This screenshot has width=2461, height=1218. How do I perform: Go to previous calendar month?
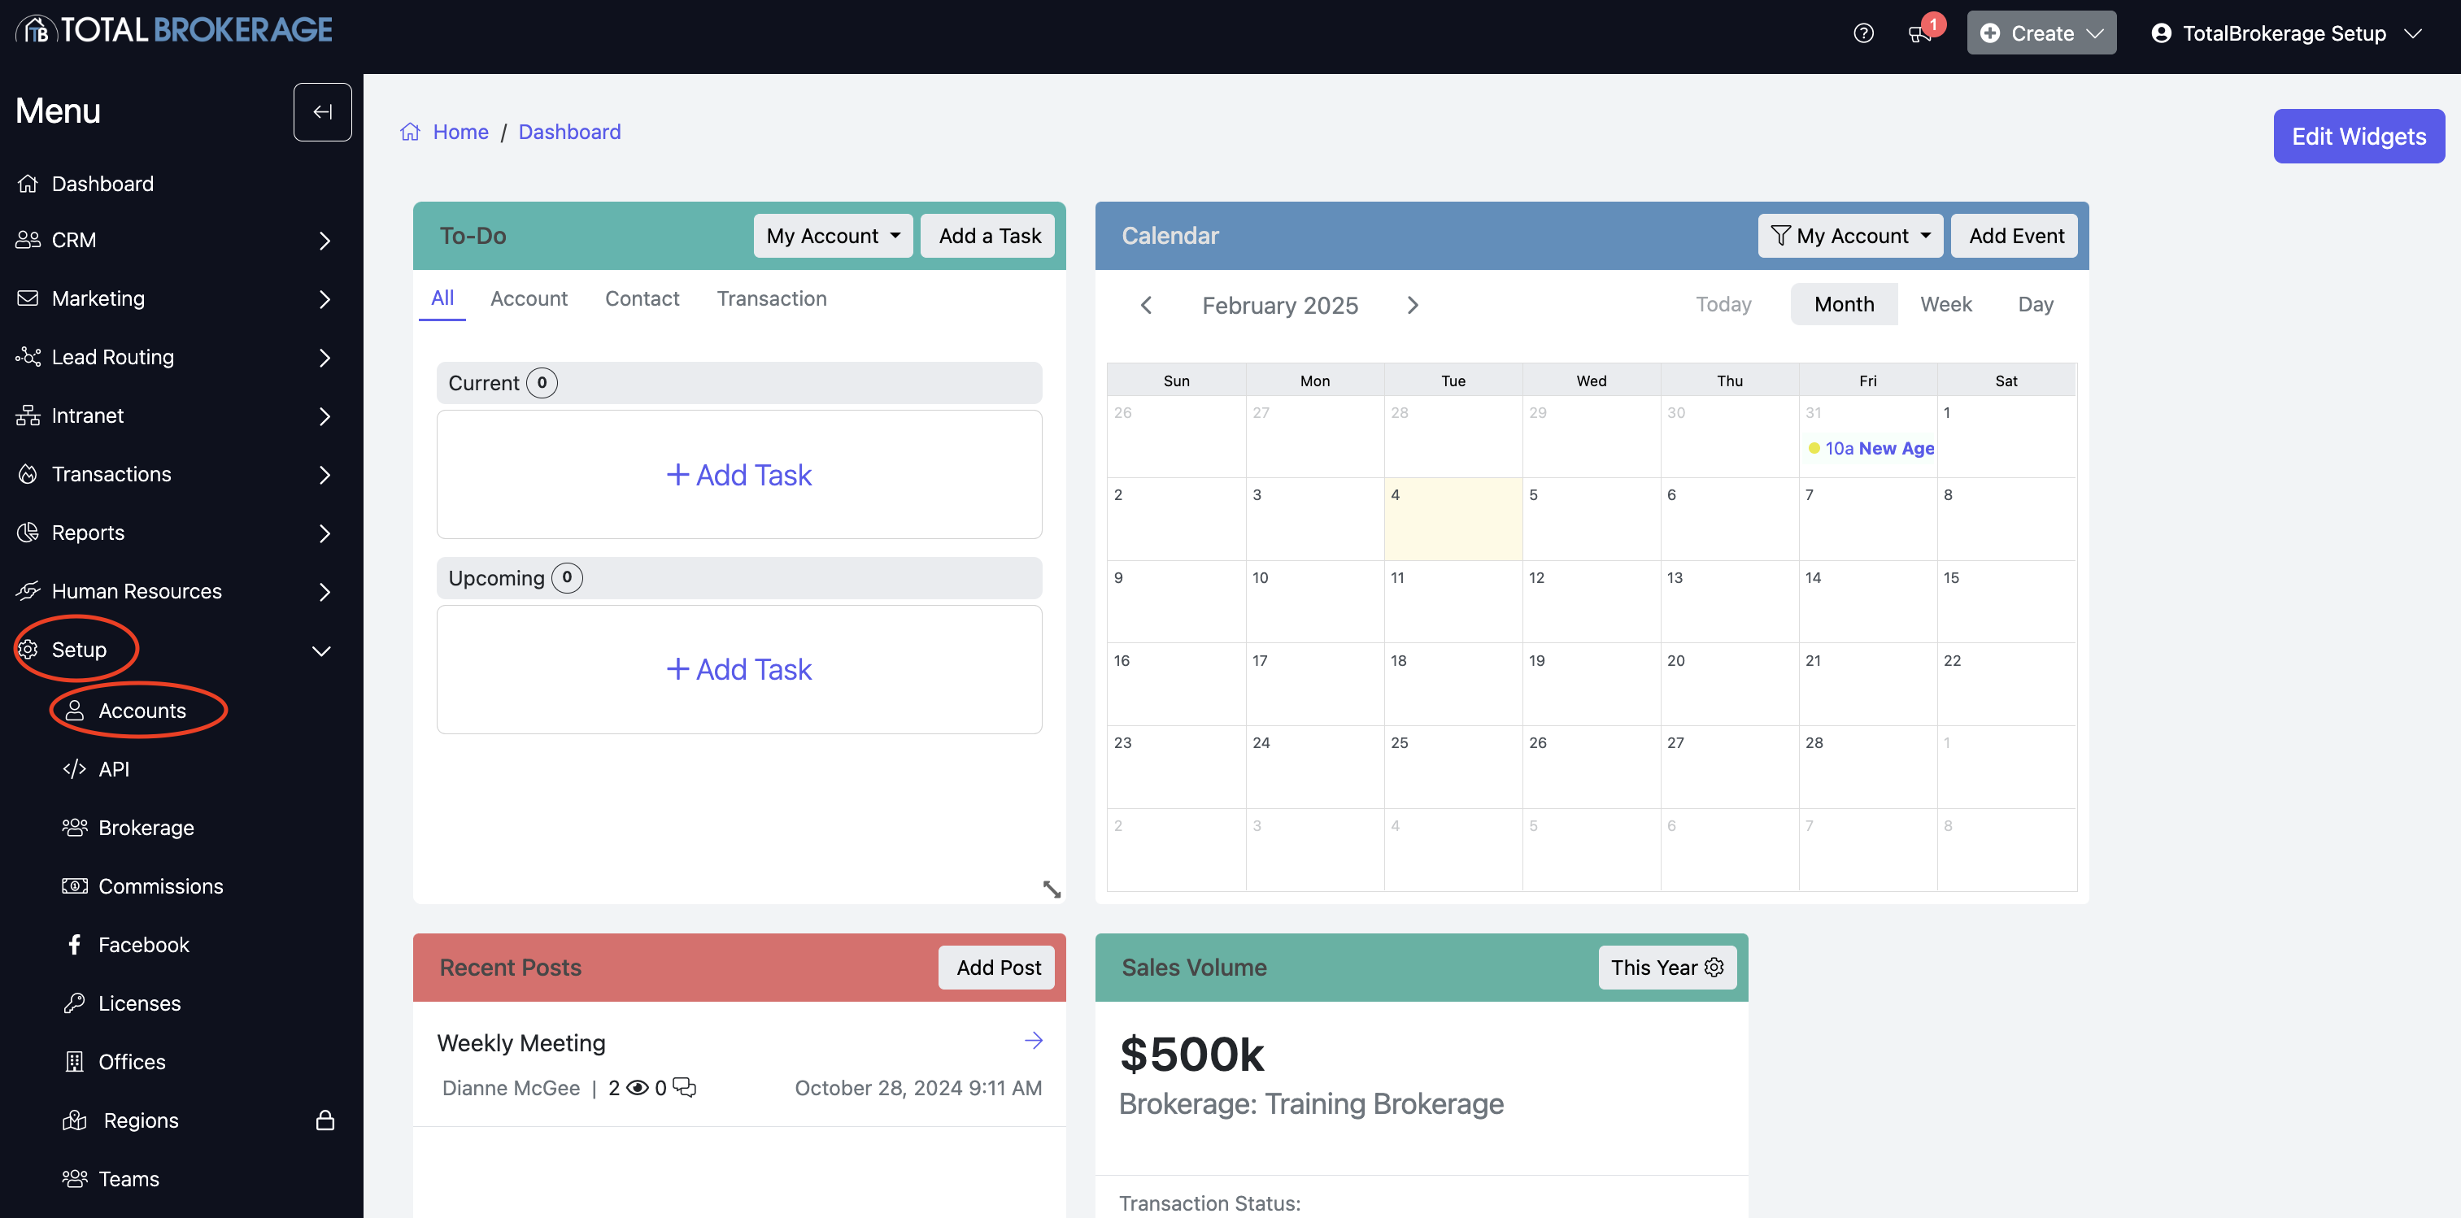(1145, 305)
